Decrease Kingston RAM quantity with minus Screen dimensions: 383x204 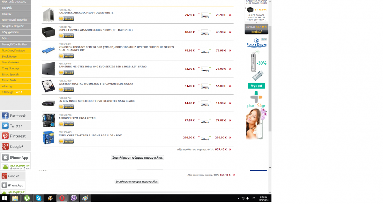(x=199, y=49)
